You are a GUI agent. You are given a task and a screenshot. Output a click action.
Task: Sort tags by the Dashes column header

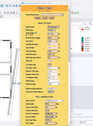[87, 27]
